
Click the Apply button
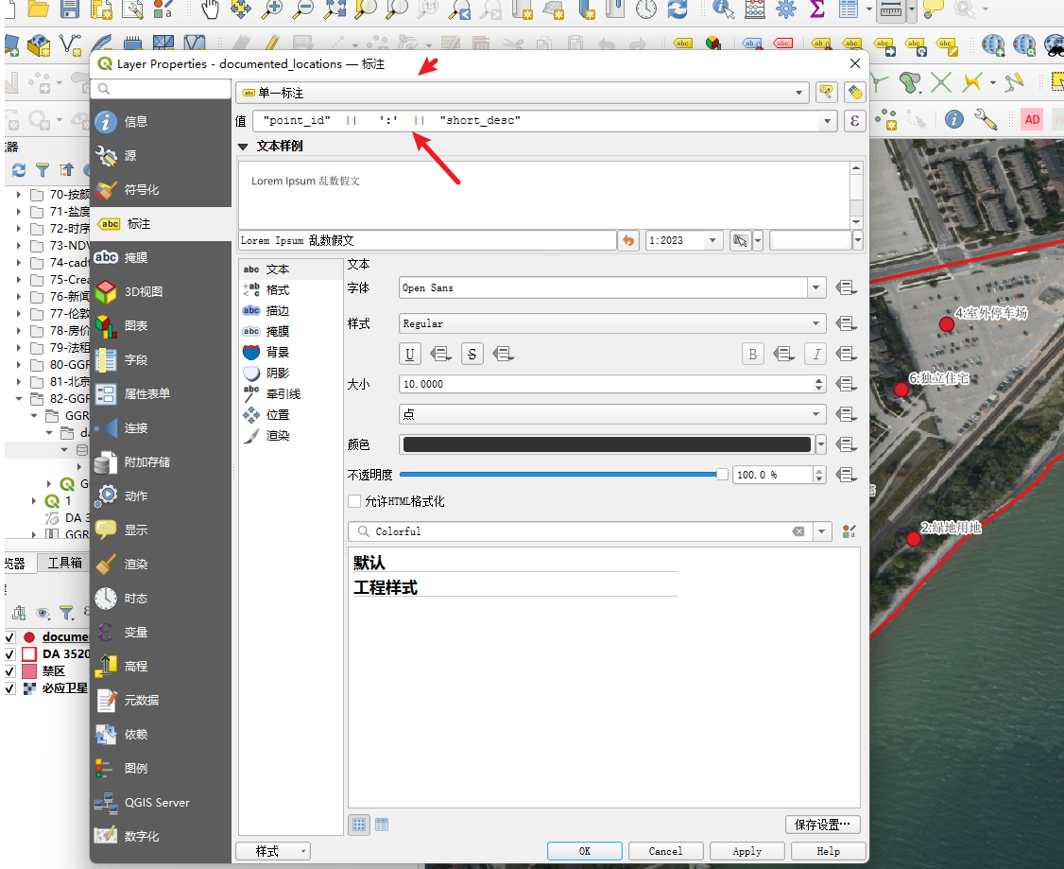[x=747, y=851]
